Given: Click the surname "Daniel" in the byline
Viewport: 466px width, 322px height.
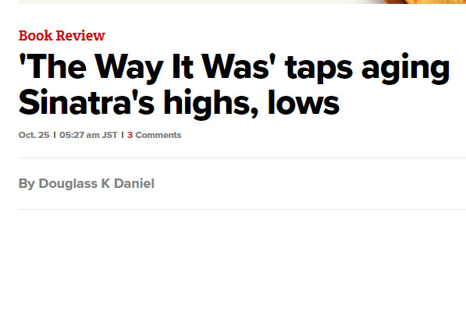Looking at the screenshot, I should tap(134, 183).
